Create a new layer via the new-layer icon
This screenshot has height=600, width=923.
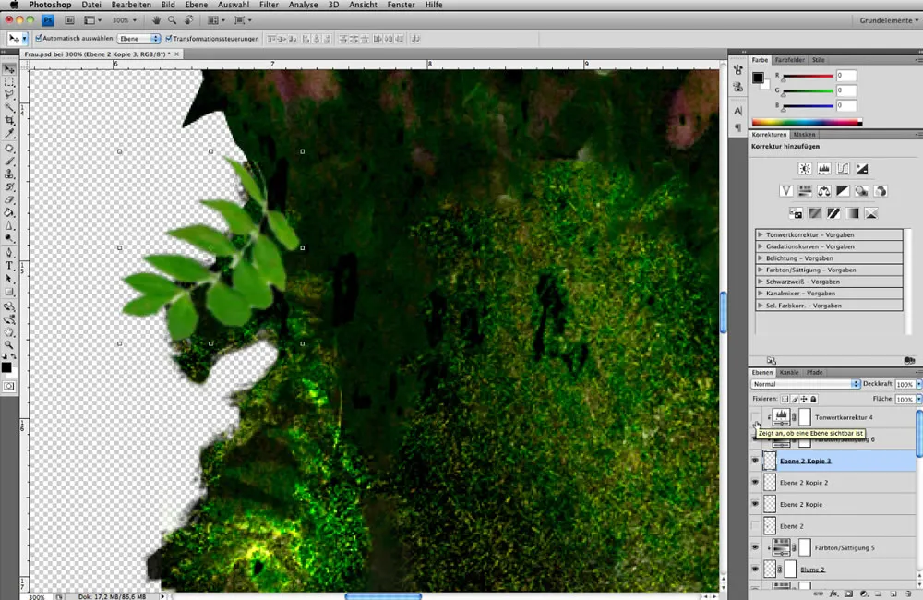(893, 594)
